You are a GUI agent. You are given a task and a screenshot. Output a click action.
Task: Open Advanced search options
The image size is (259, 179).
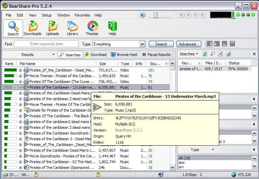click(189, 44)
